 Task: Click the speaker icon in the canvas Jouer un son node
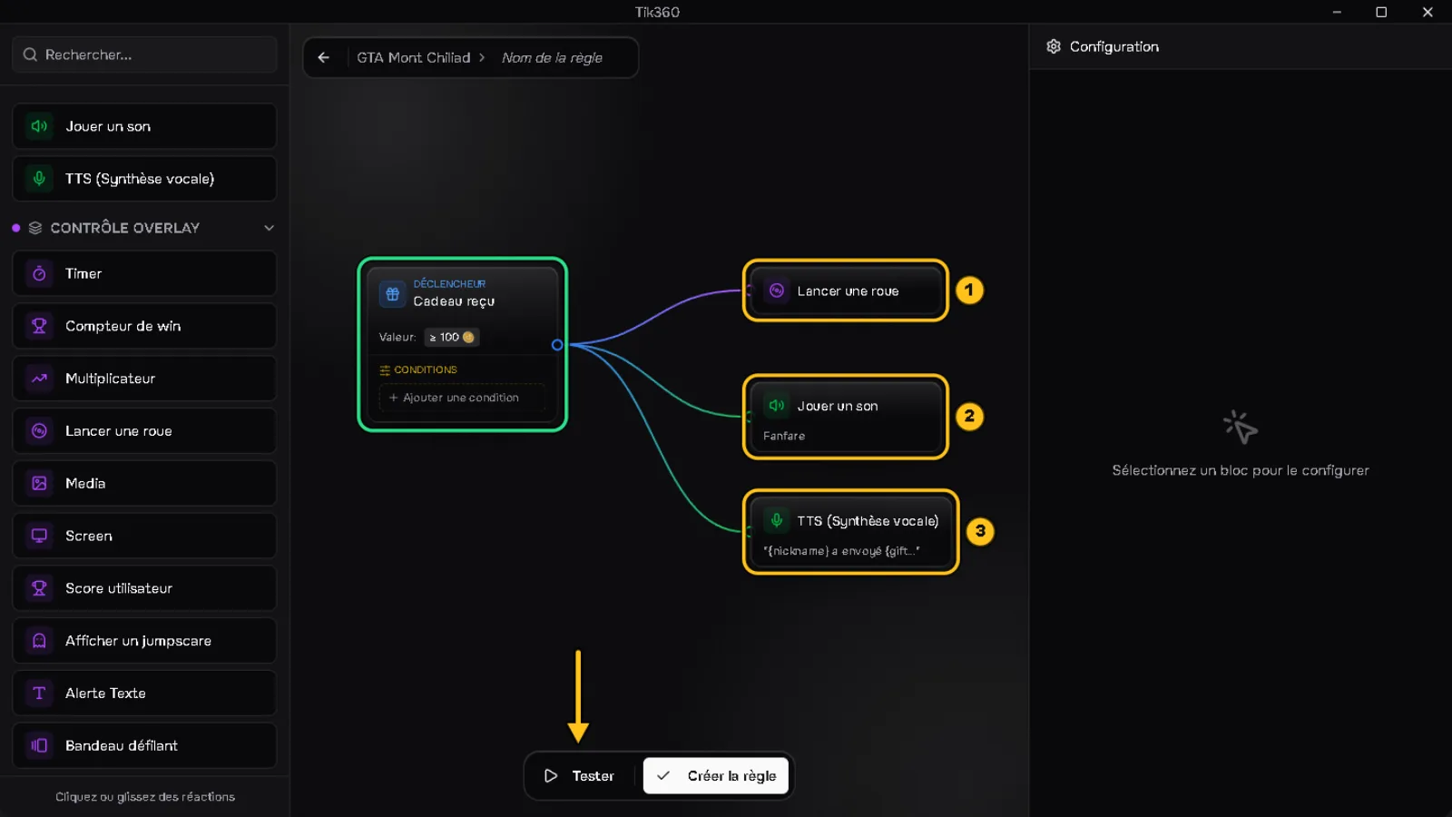[x=777, y=406]
